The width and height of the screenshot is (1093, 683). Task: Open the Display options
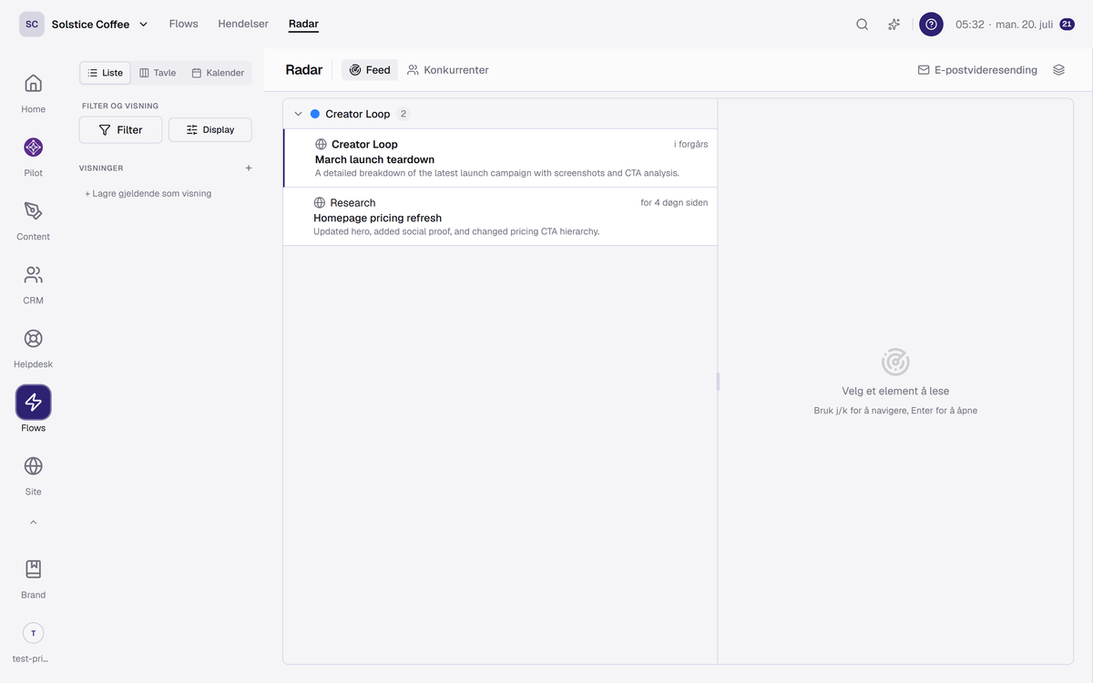210,130
